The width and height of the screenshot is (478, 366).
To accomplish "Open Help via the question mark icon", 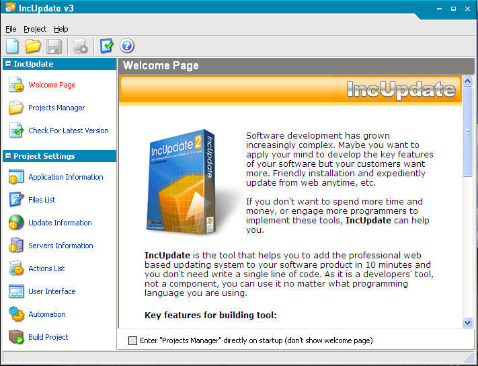I will 127,46.
